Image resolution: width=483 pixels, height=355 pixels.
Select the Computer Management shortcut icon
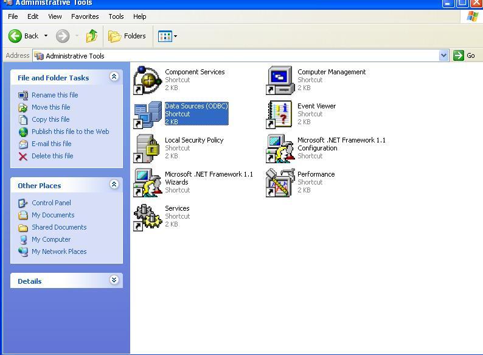(x=280, y=80)
